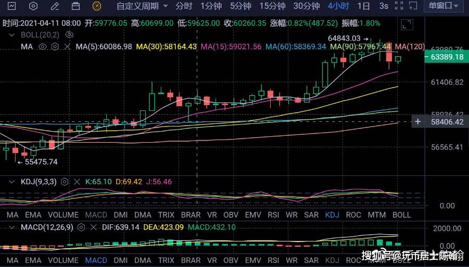Collapse the MACD(12,26,9) panel chevron
The width and height of the screenshot is (469, 267).
tap(11, 227)
